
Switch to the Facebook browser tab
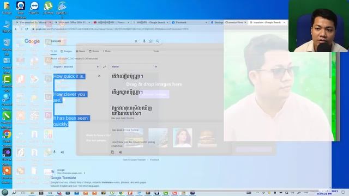(x=189, y=22)
